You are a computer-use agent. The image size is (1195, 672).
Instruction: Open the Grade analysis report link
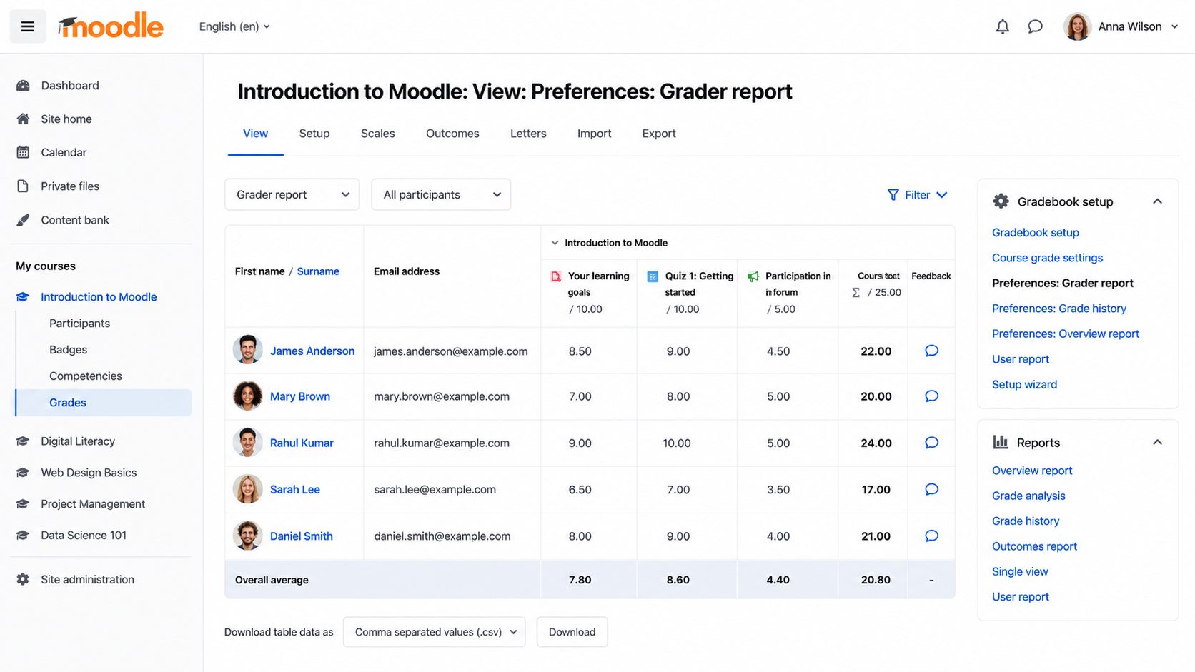click(1028, 496)
